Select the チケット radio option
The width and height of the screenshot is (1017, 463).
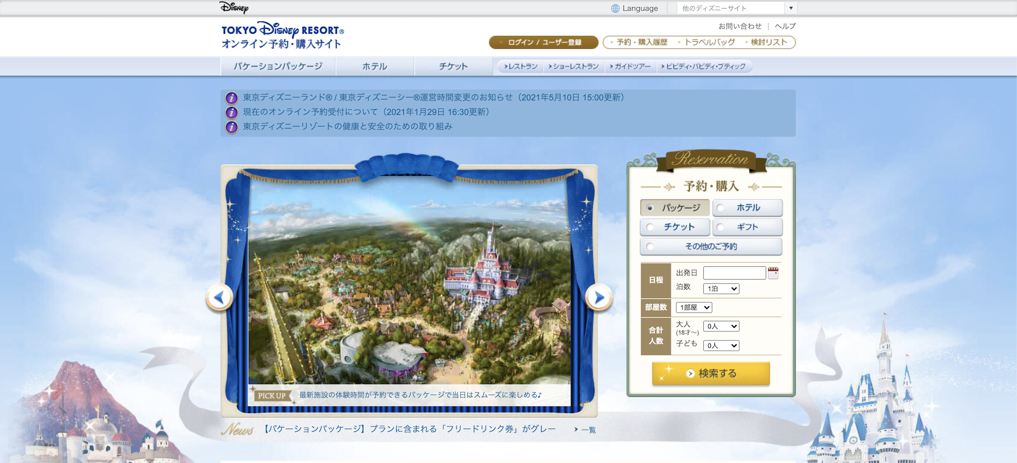pos(675,227)
